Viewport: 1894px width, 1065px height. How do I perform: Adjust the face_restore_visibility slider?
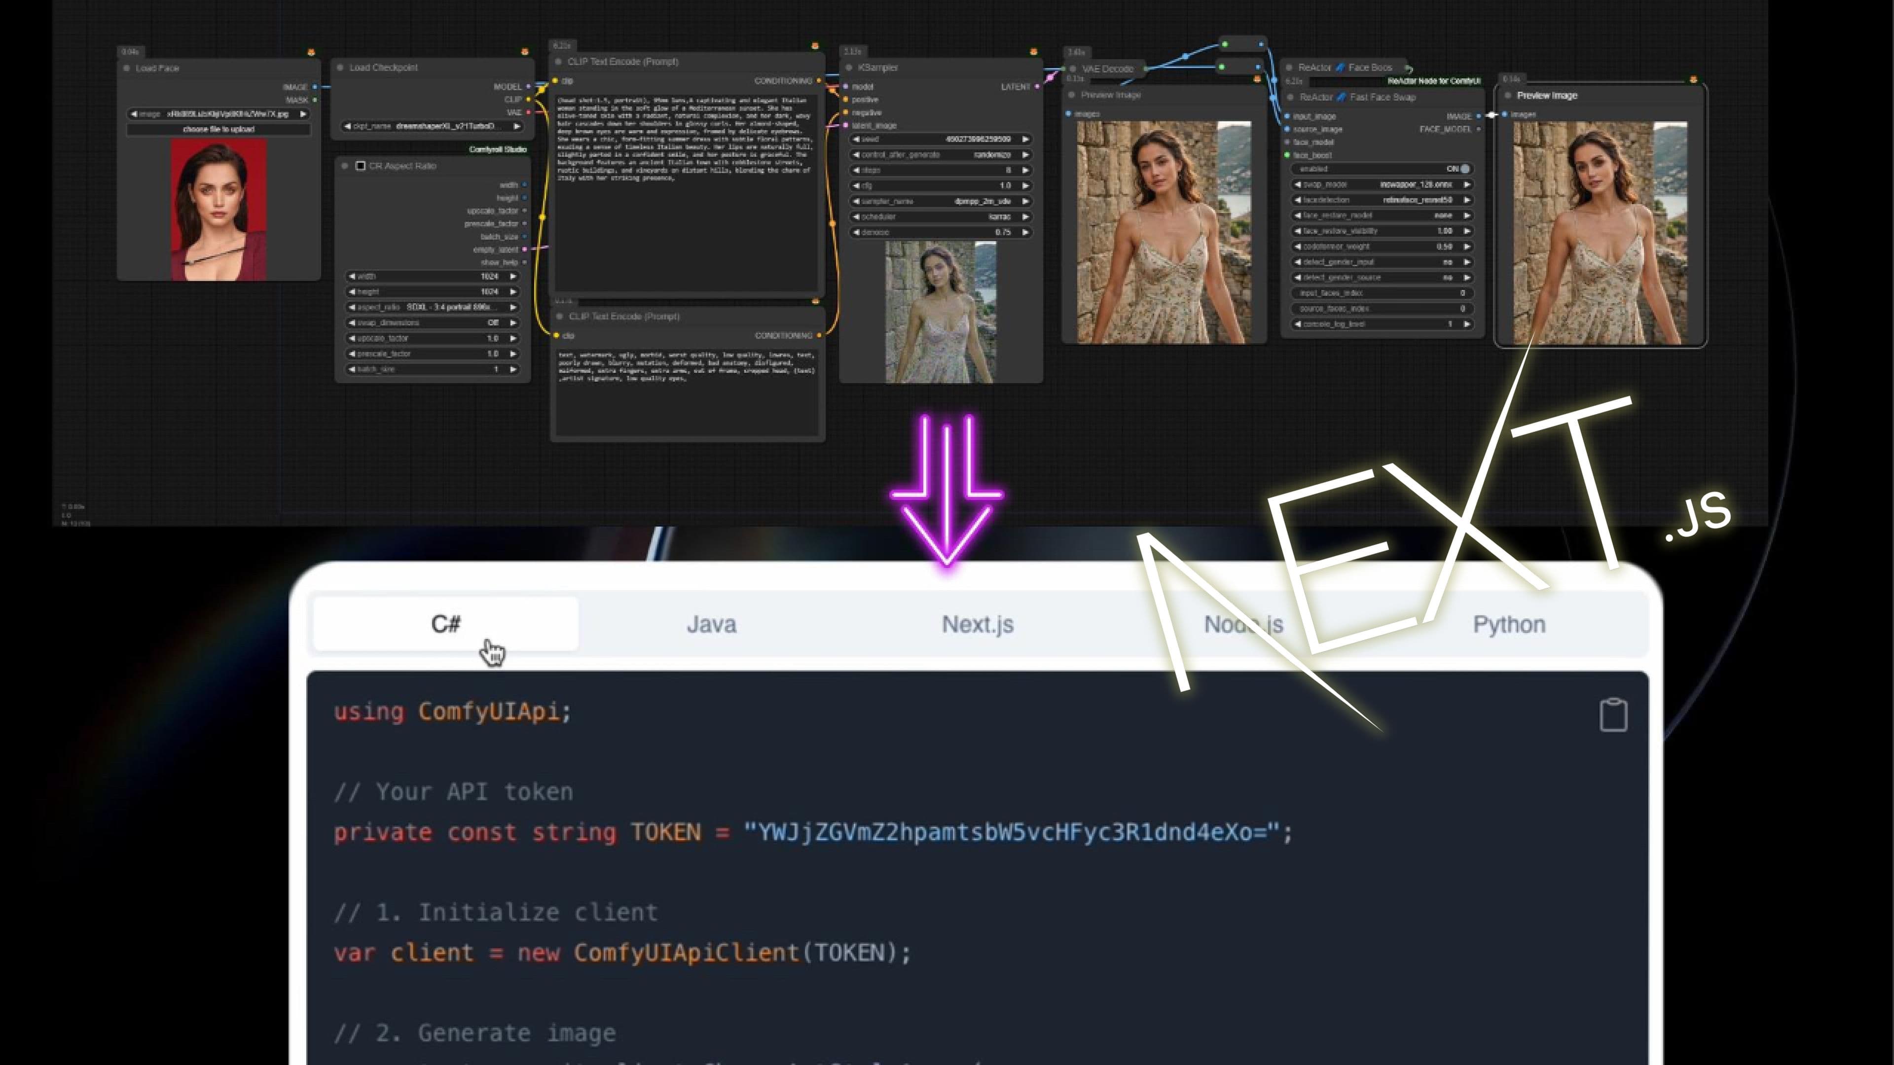coord(1382,231)
